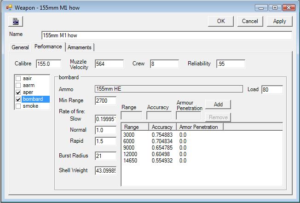
Task: Enable the aarm checkbox
Action: click(x=18, y=85)
